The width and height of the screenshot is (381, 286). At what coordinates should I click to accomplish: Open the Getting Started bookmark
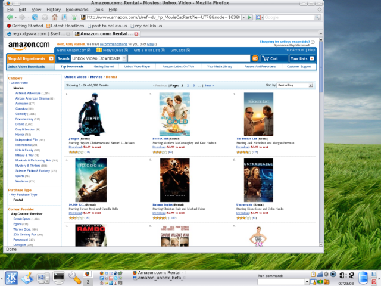(x=25, y=26)
